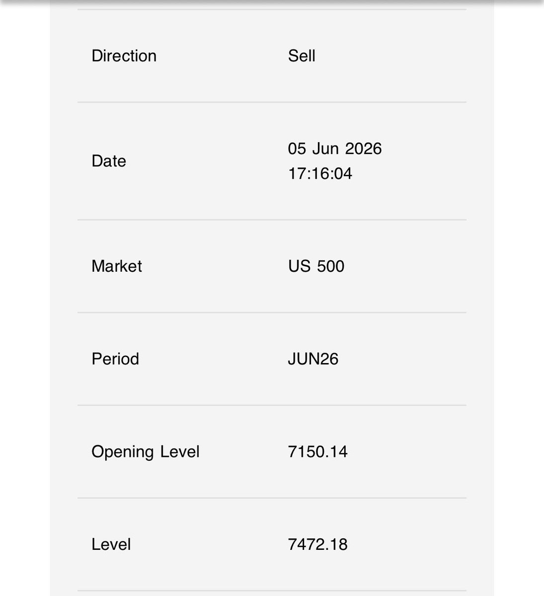Click the divider line below the Level row

point(272,591)
